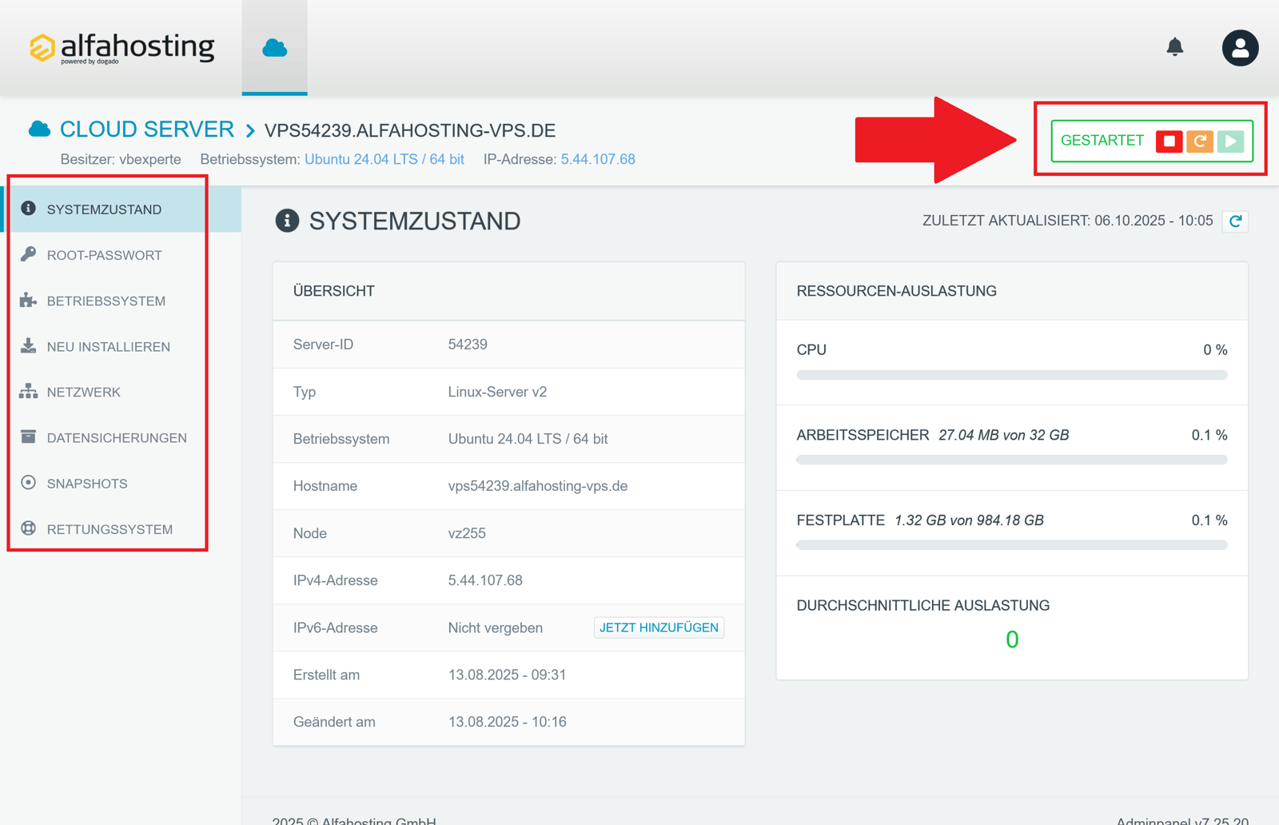
Task: Select the Rettungssystem lifebuoy icon
Action: (x=27, y=528)
